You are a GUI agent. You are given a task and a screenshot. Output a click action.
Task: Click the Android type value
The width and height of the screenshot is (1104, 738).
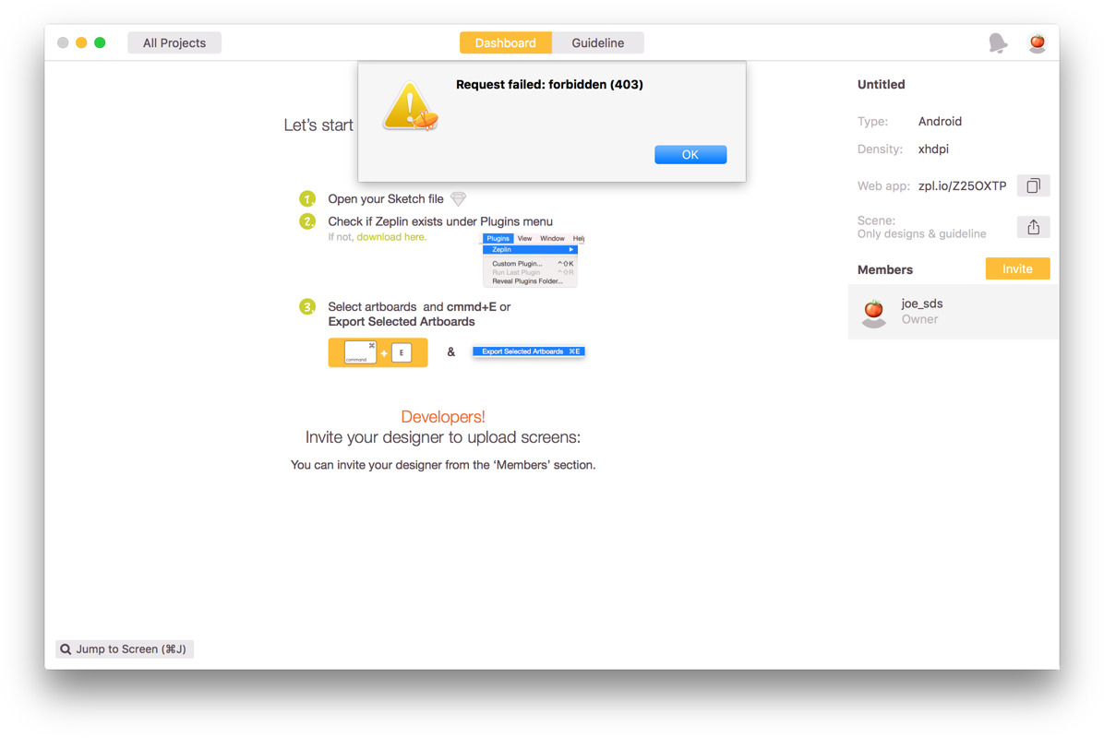point(940,122)
